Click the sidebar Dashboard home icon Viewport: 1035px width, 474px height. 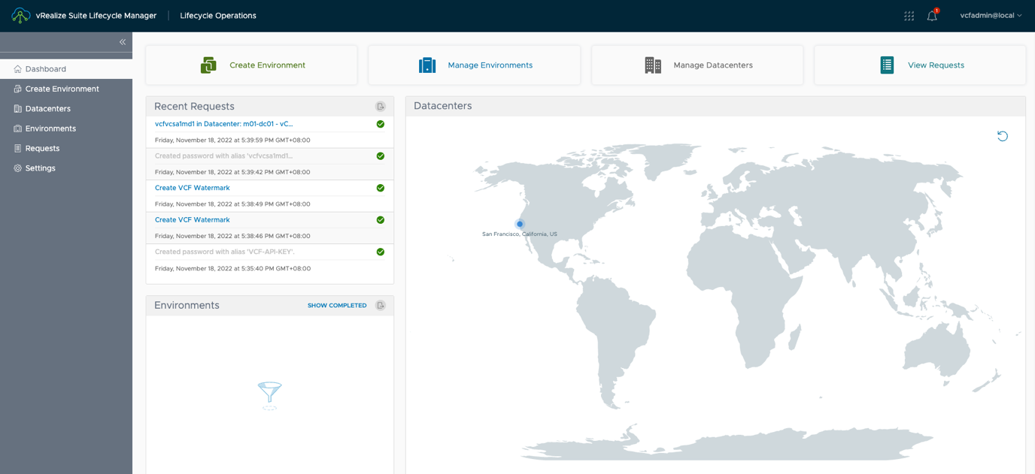[17, 69]
